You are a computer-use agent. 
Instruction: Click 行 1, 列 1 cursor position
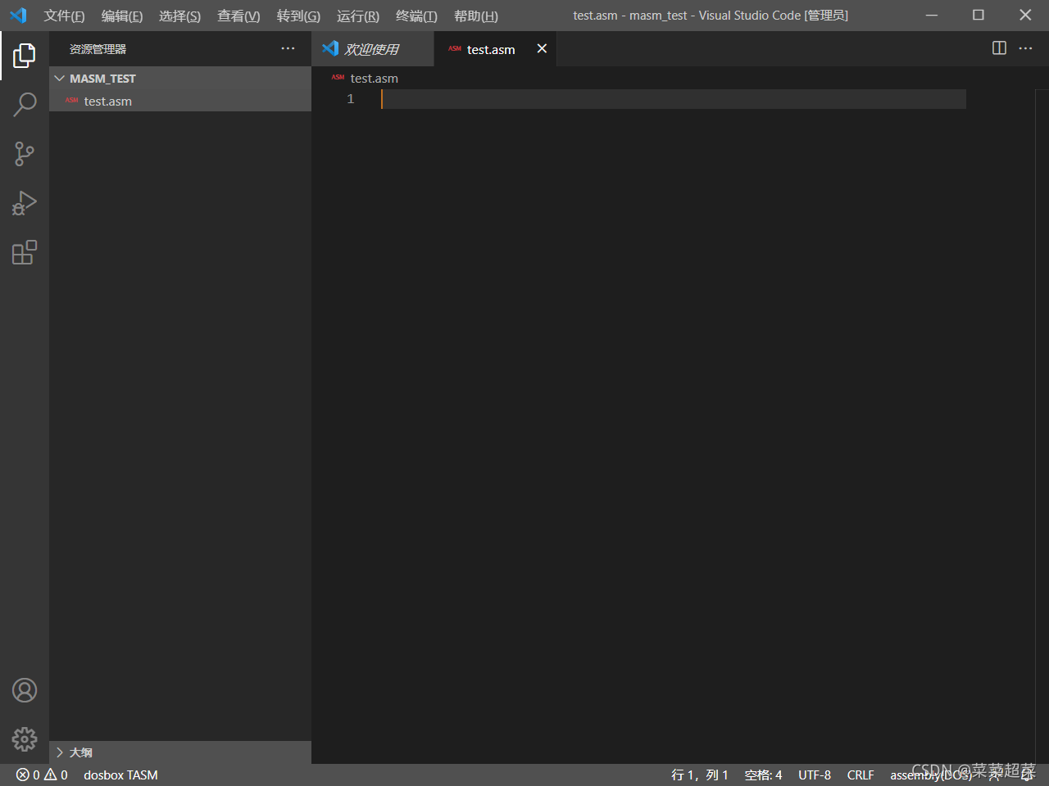point(700,775)
